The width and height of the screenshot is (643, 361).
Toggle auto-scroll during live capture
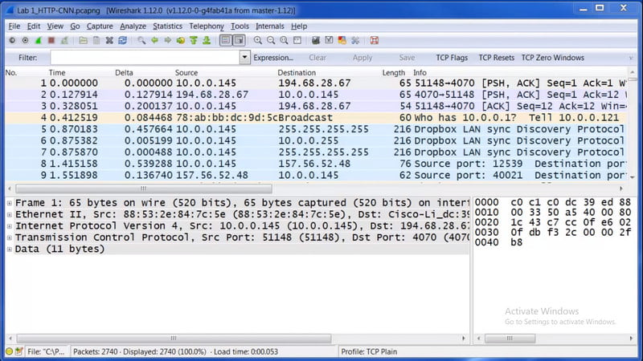click(239, 41)
